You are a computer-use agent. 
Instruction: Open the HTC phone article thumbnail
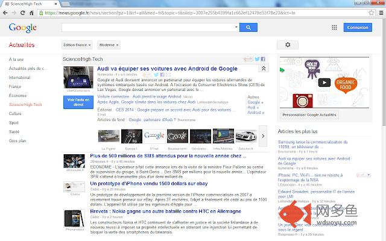74,218
